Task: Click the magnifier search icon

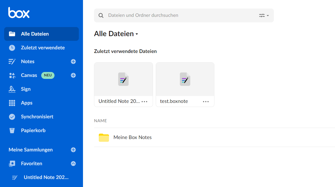Action: coord(101,15)
